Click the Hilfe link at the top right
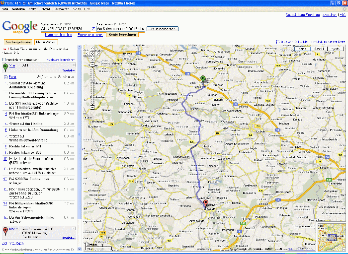 (x=343, y=15)
